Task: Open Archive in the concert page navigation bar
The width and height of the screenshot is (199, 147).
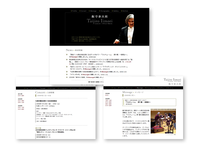Action: click(82, 88)
